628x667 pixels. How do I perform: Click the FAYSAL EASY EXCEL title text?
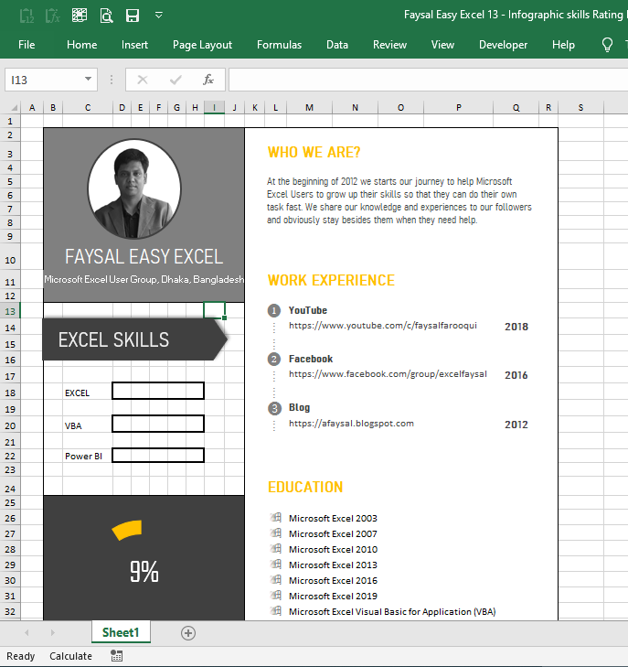144,256
